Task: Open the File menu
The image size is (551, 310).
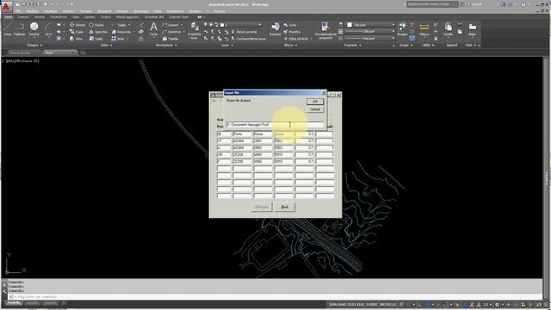Action: (x=18, y=11)
